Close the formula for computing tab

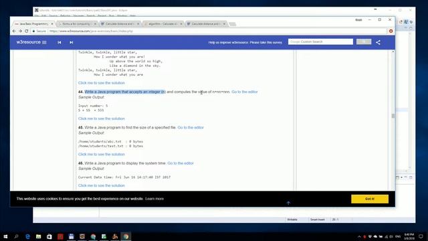click(95, 24)
